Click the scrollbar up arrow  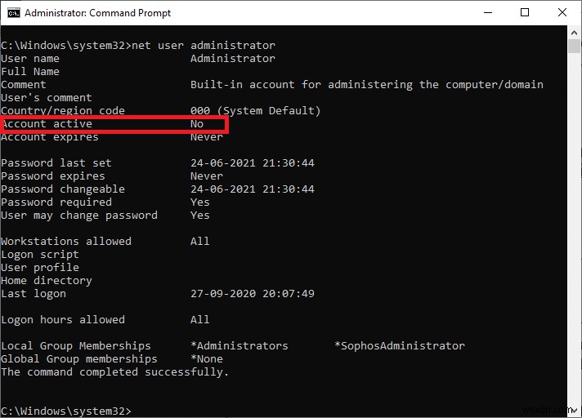[575, 33]
